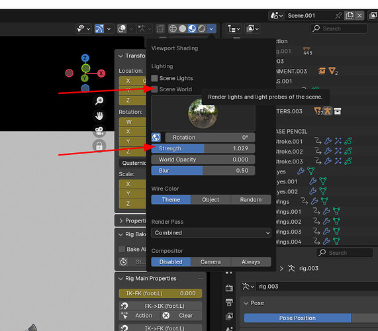This screenshot has height=331, width=378.
Task: Click the IK->FK (foot.L) button
Action: (x=160, y=328)
